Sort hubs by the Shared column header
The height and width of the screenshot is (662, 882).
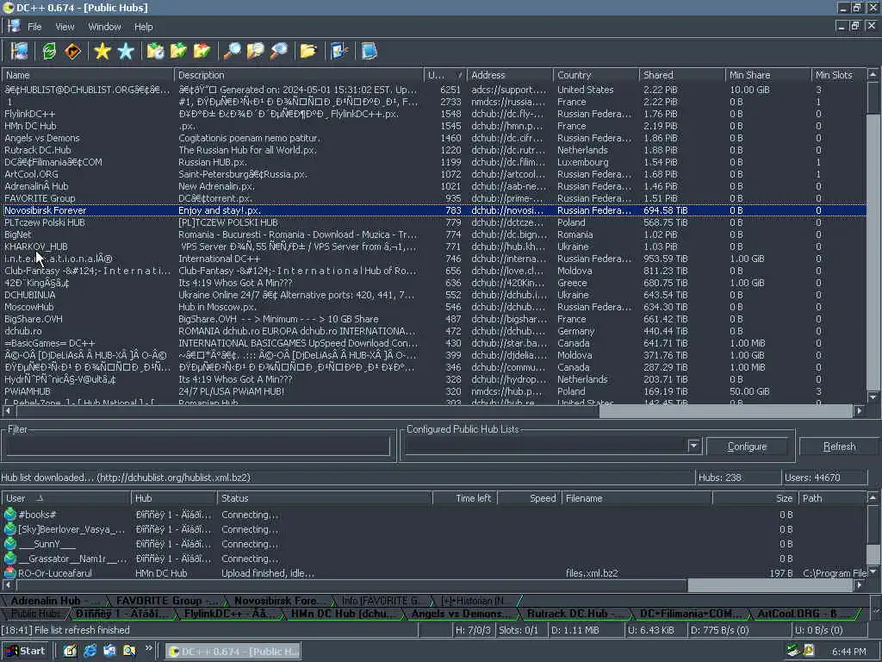pos(682,75)
